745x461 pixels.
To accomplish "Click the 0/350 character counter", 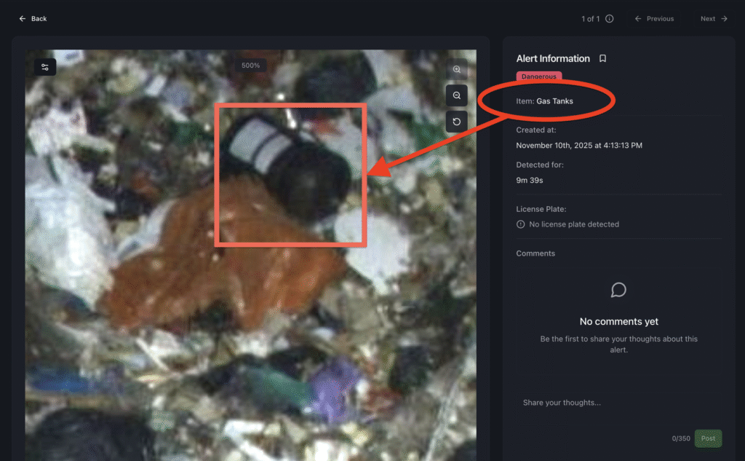I will pos(681,438).
